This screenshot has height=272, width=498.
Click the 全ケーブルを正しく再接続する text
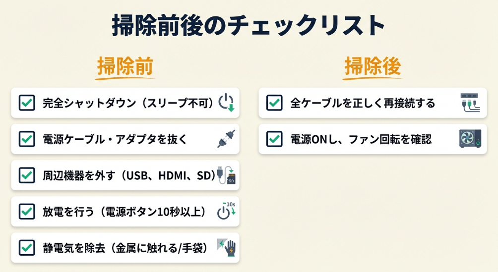point(363,103)
